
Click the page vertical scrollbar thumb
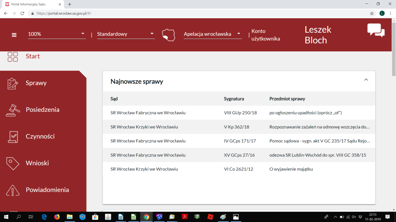pyautogui.click(x=394, y=49)
